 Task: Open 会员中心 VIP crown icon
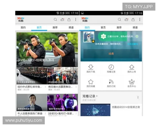(x=132, y=82)
